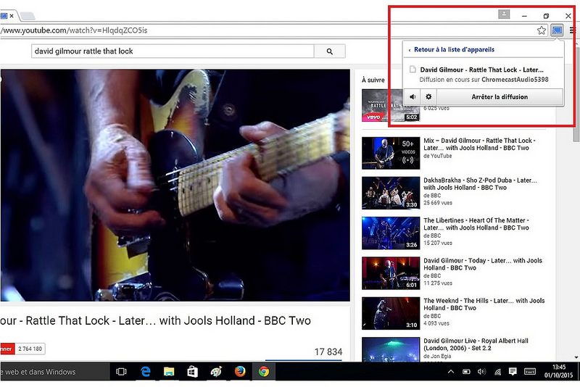The width and height of the screenshot is (580, 387).
Task: Click the YouTube search magnifier button
Action: click(330, 51)
